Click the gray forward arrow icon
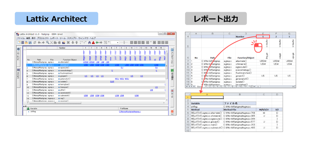 tap(101, 43)
